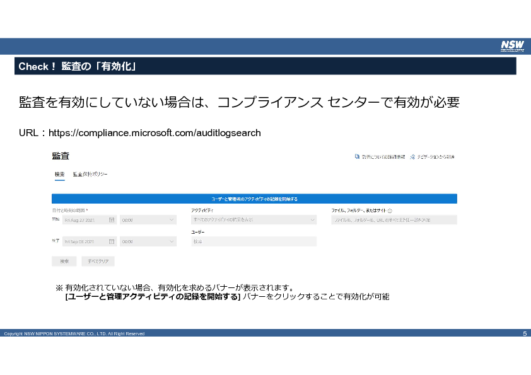This screenshot has width=531, height=375.
Task: Click the audit learn-more document icon
Action: (357, 156)
